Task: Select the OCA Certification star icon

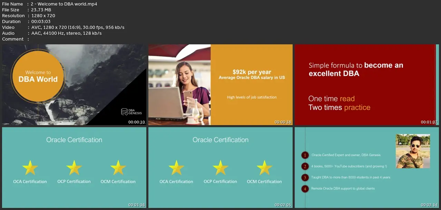Action: pyautogui.click(x=30, y=168)
